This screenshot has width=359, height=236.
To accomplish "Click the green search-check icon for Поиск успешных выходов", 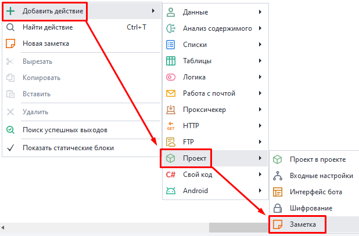I will 10,130.
